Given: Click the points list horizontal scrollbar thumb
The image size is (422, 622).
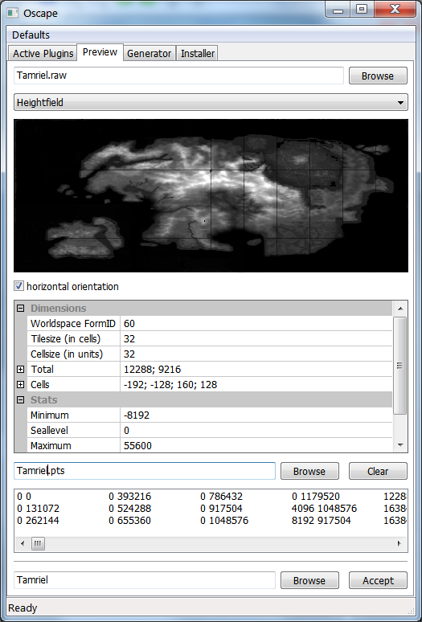Looking at the screenshot, I should tap(38, 543).
